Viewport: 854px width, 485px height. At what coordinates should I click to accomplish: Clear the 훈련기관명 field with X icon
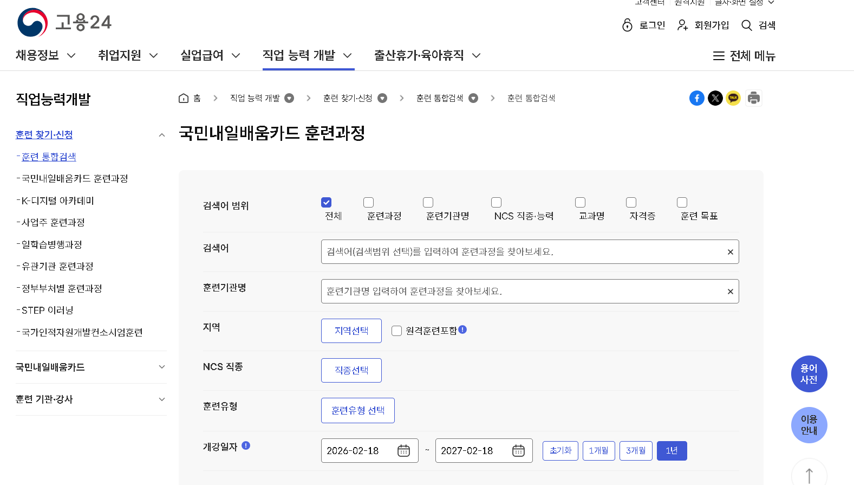(730, 292)
